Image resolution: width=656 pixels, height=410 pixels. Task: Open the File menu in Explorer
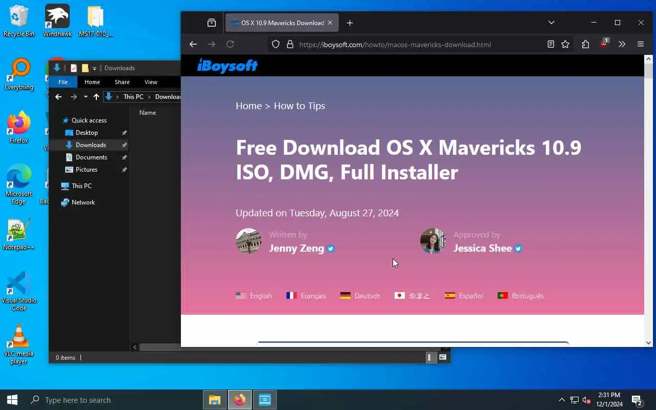63,82
